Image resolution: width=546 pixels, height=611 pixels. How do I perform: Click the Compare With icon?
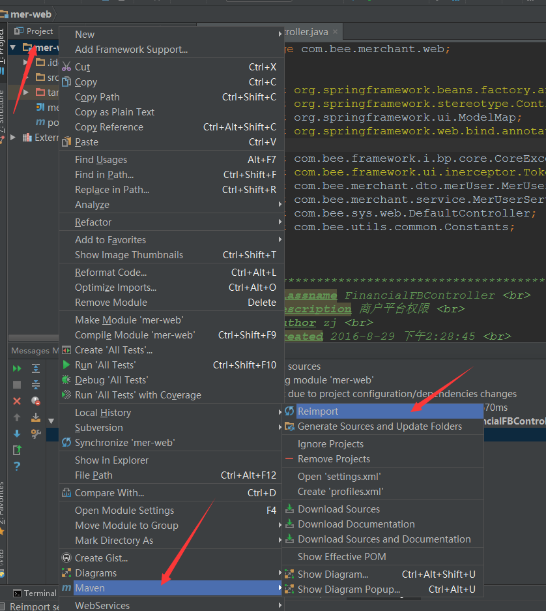pyautogui.click(x=66, y=492)
